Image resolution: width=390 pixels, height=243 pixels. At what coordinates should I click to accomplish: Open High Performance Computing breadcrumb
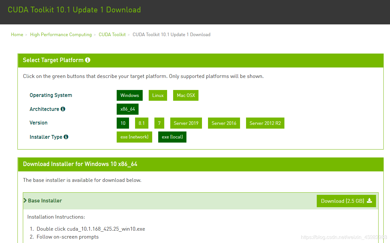pyautogui.click(x=61, y=35)
